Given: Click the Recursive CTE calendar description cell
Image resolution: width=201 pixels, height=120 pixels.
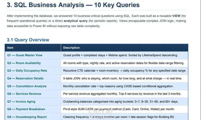Looking at the screenshot, I should tap(125, 71).
